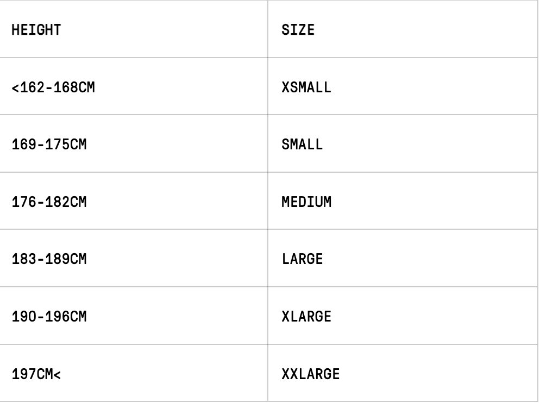Click the 169-175CM height entry
The image size is (540, 403).
click(49, 144)
